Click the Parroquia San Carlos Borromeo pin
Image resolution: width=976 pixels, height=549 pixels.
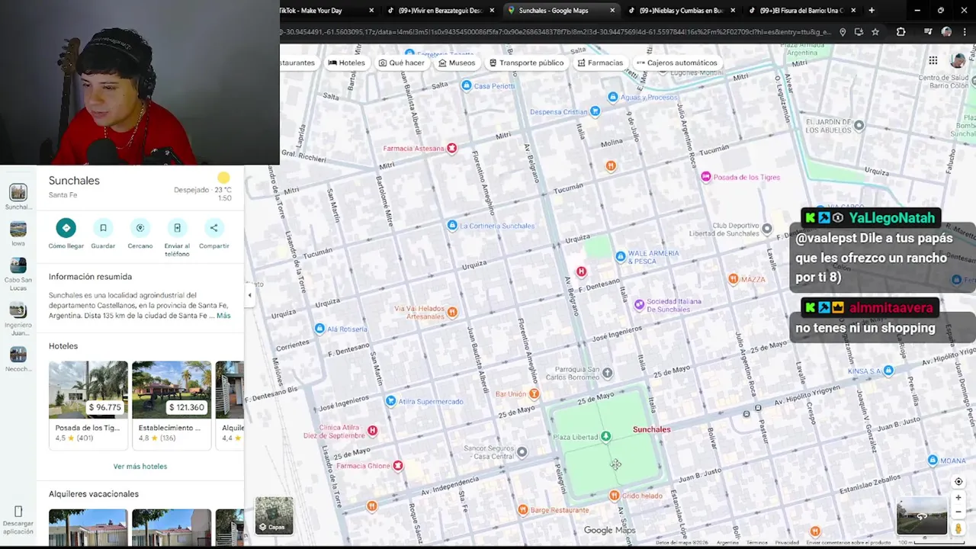607,373
